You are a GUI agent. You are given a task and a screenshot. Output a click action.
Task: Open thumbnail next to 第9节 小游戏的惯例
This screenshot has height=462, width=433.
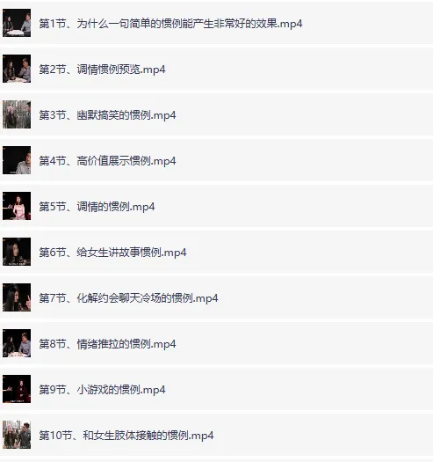click(x=17, y=389)
